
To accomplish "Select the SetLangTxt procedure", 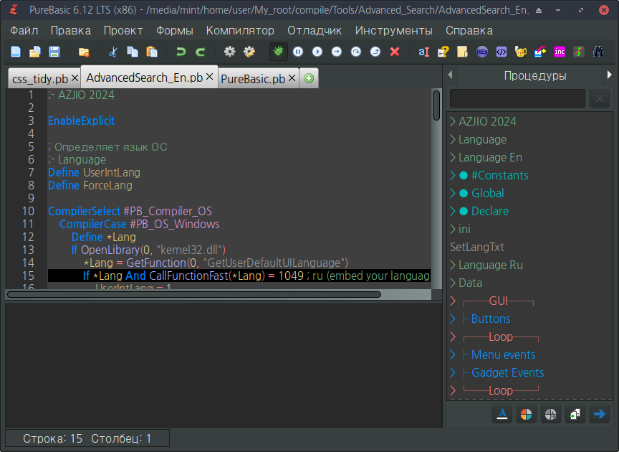I will click(x=477, y=247).
